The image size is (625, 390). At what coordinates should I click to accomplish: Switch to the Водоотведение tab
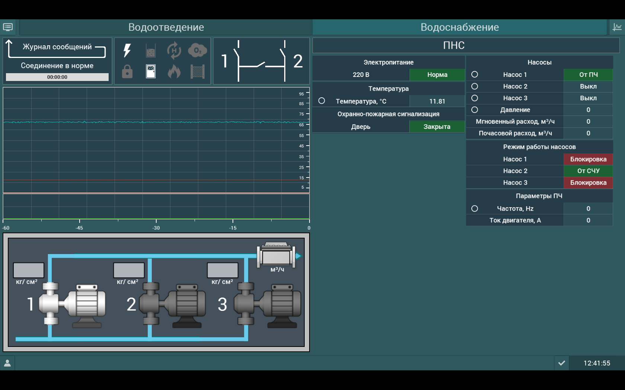[166, 27]
